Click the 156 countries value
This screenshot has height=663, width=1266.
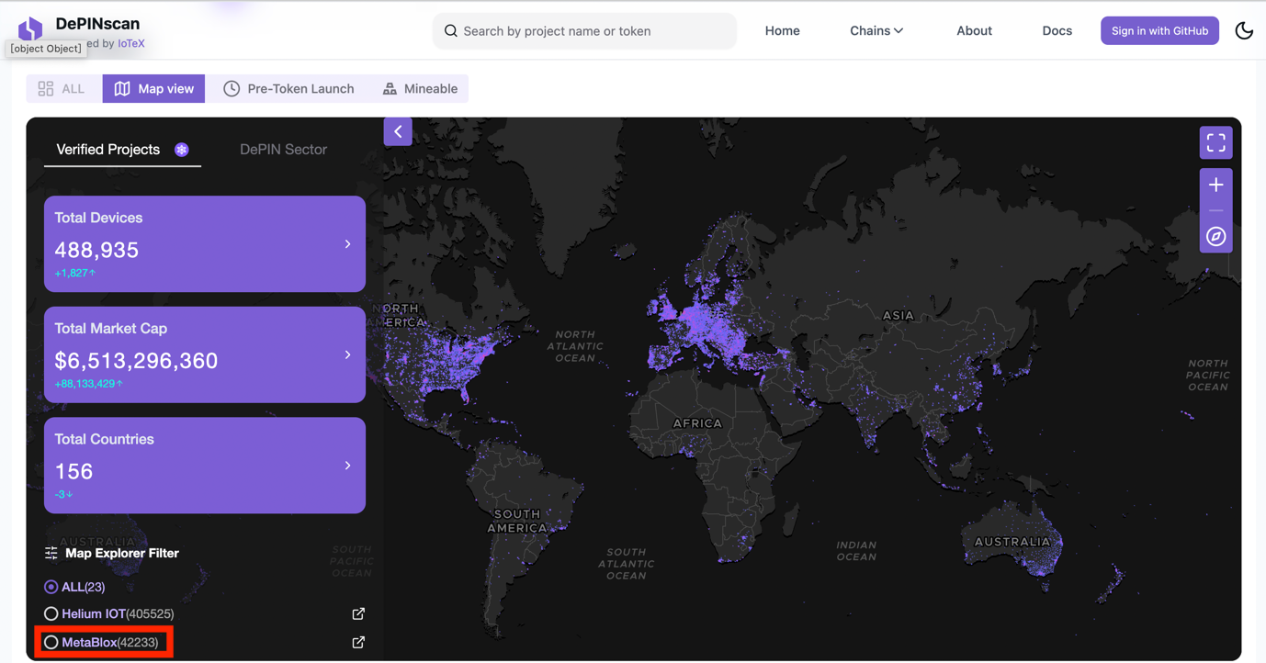pyautogui.click(x=73, y=472)
